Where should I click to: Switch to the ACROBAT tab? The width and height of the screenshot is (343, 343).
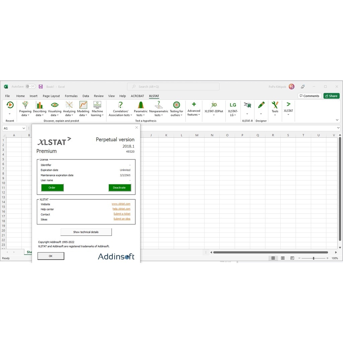(x=137, y=96)
